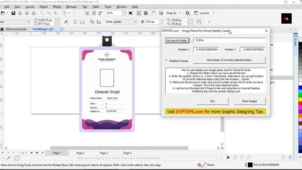Viewport: 302px width, 170px height.
Task: Click the Export icon in toolbar
Action: point(94,13)
